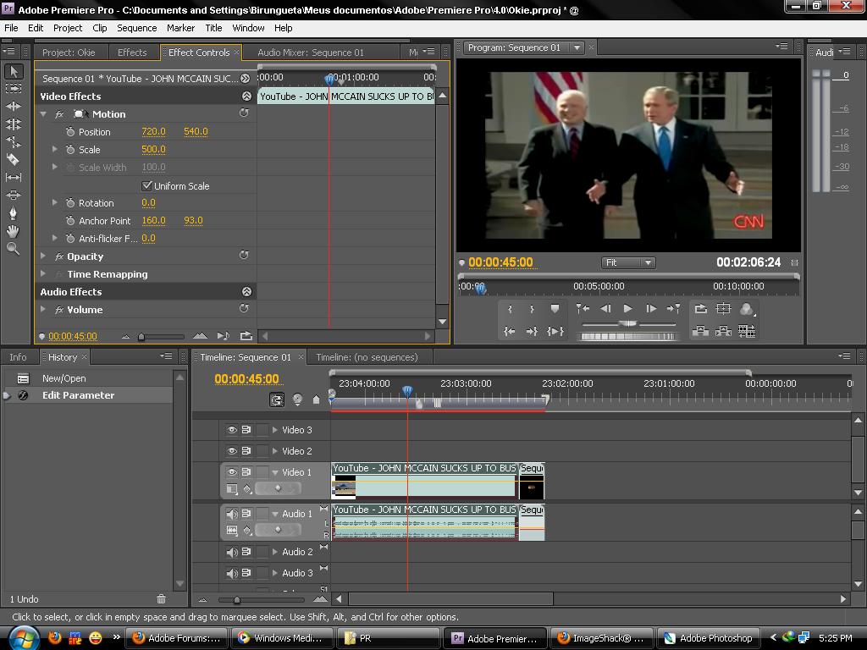Click the Play button in Program monitor

(627, 308)
